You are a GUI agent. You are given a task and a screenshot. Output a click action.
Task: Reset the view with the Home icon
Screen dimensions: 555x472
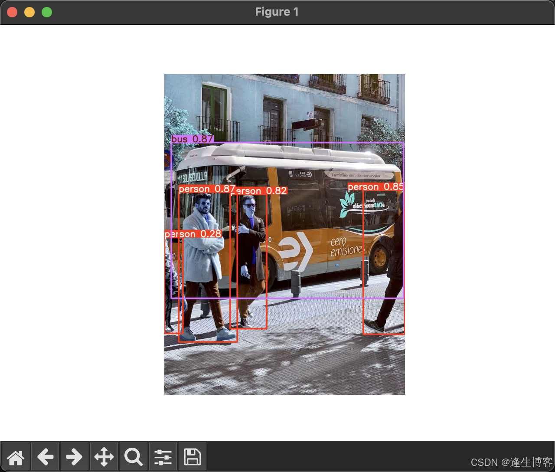pos(16,457)
